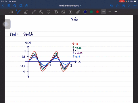Tap the handwritten 'Sketch' text
Viewport: 138px width, 103px height.
(28, 34)
